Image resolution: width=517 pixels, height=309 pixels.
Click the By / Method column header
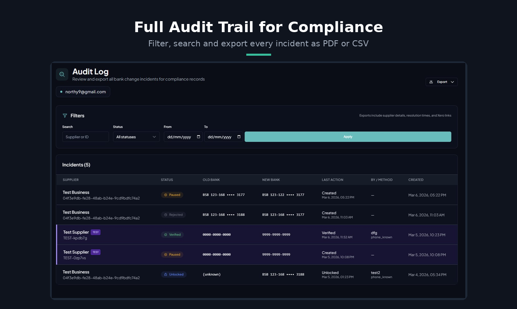click(x=382, y=180)
